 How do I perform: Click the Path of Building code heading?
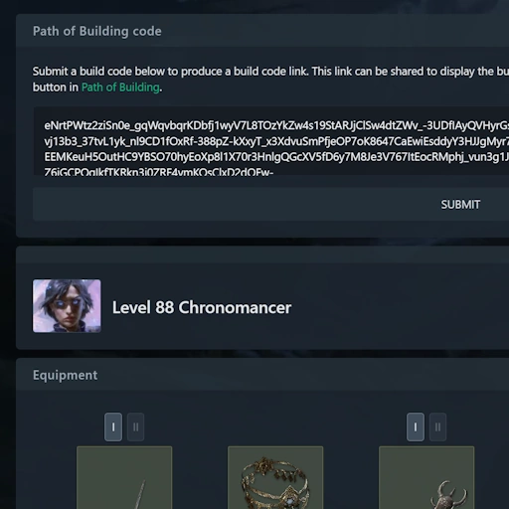pyautogui.click(x=97, y=31)
